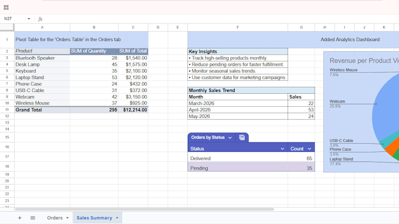Click the 'USB-C Cable' product cell
Image resolution: width=399 pixels, height=224 pixels.
click(x=42, y=90)
